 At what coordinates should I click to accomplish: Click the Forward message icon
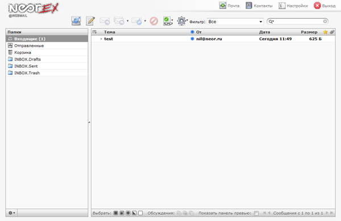(x=136, y=21)
